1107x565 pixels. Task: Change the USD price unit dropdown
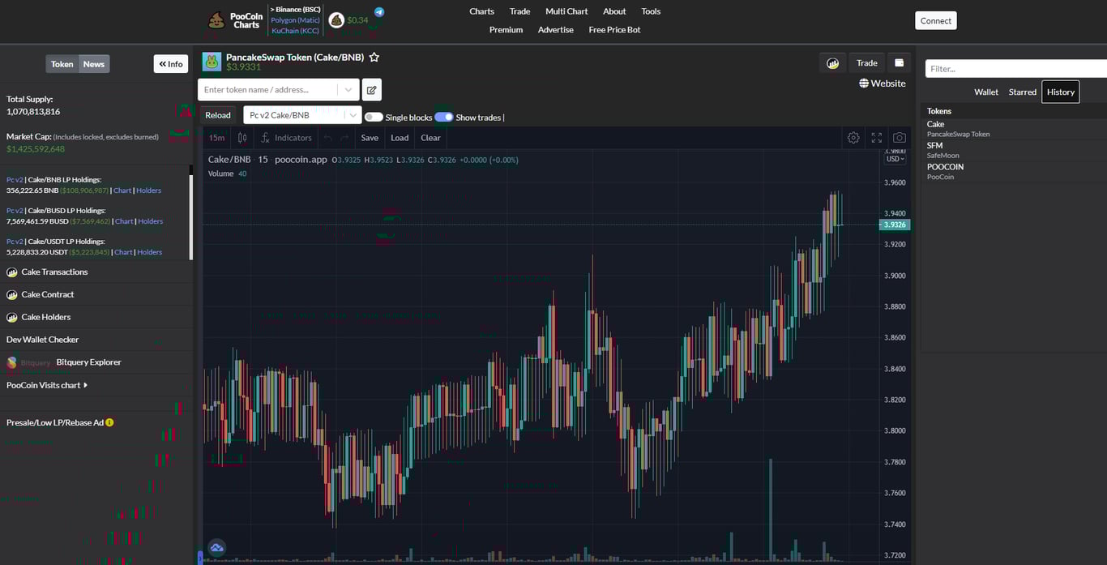point(893,159)
